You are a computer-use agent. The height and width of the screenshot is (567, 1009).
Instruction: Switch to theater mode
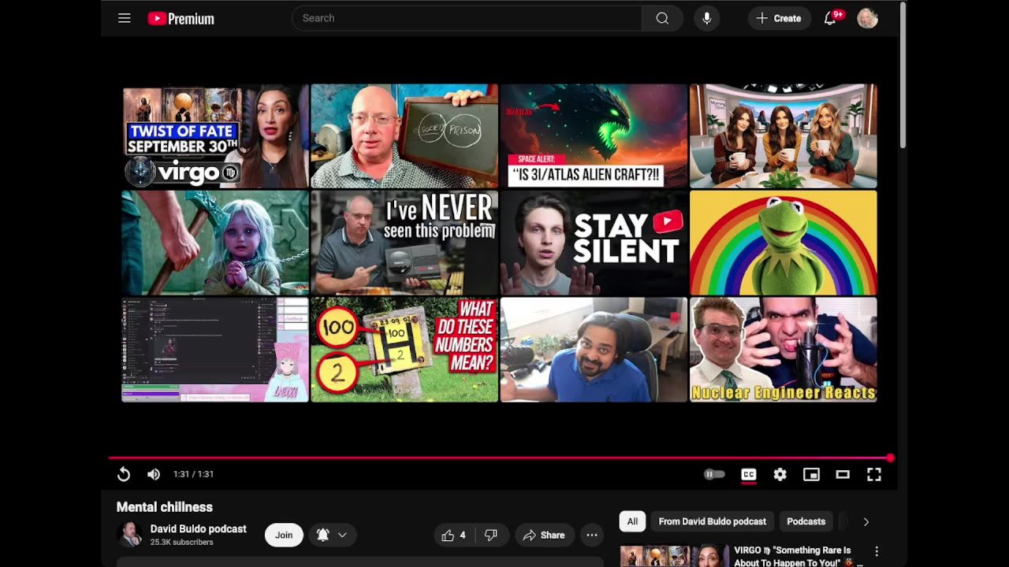tap(843, 474)
